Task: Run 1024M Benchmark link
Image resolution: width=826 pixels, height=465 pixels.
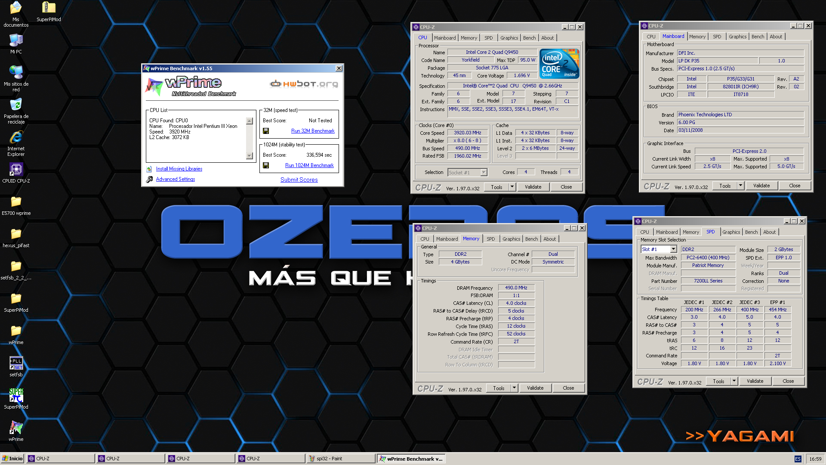Action: pos(309,165)
